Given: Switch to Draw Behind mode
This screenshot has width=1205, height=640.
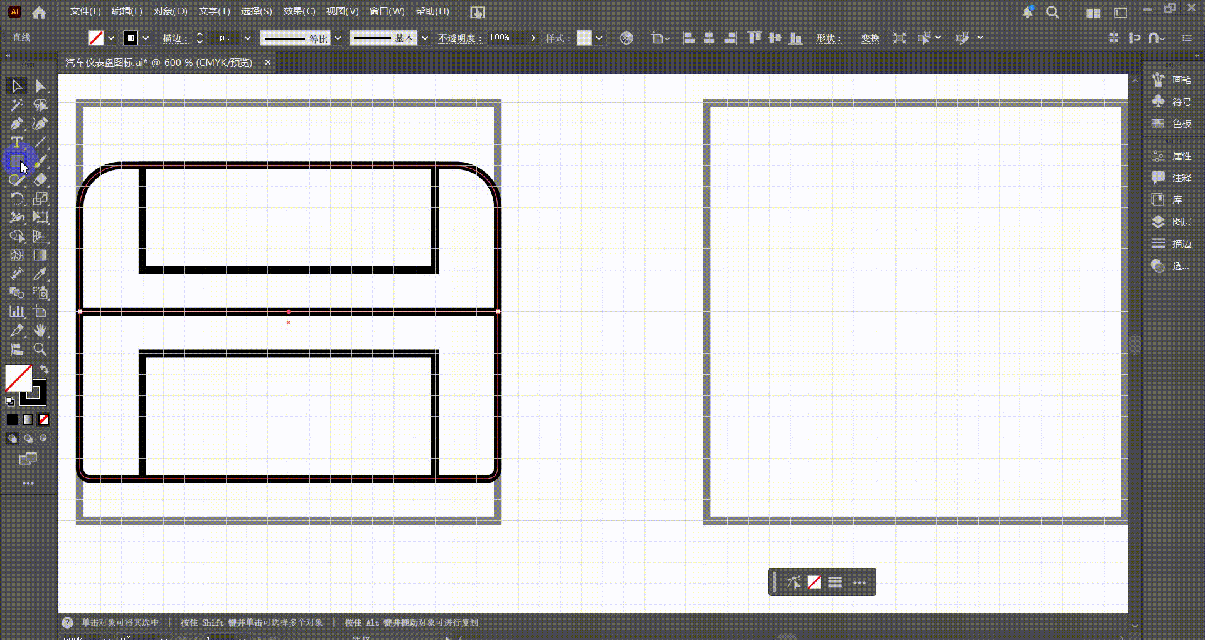Looking at the screenshot, I should 28,439.
